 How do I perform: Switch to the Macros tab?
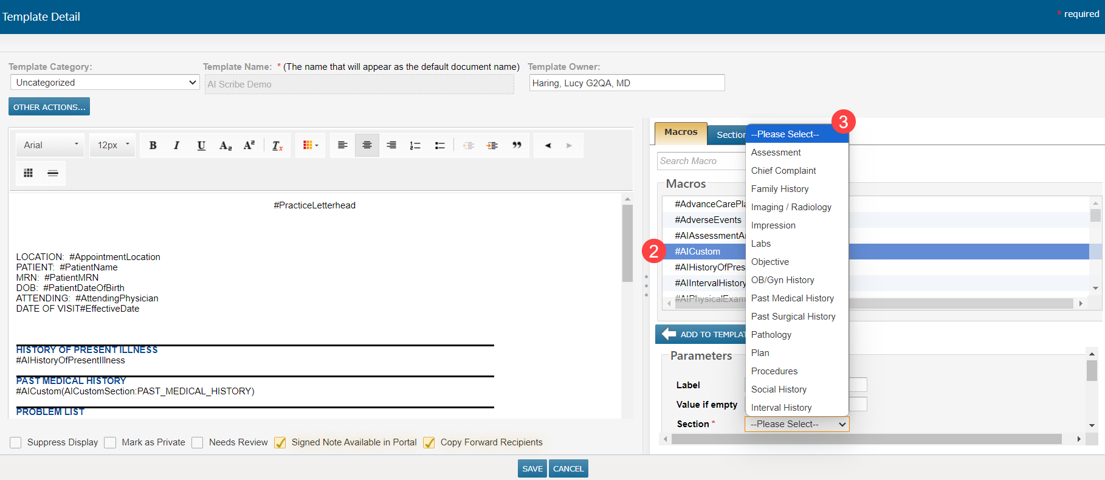[681, 132]
